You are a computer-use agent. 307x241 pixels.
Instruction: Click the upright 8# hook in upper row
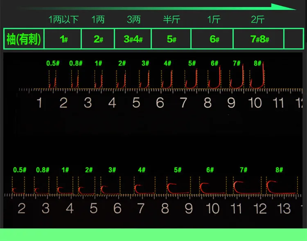tap(257, 78)
